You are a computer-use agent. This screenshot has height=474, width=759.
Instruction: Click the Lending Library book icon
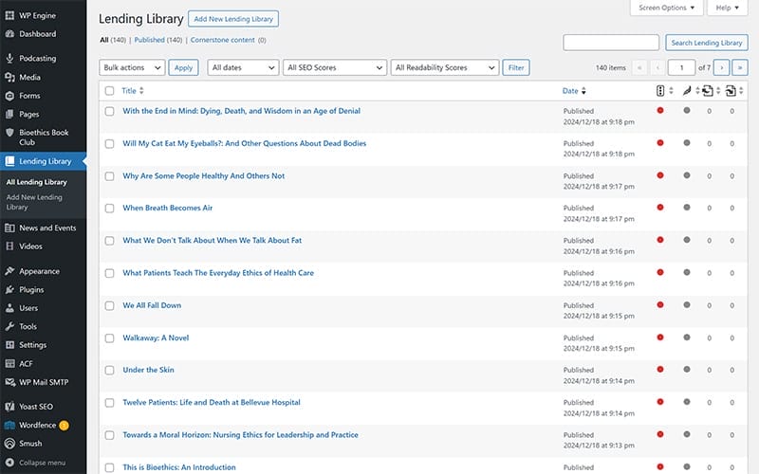click(x=9, y=161)
